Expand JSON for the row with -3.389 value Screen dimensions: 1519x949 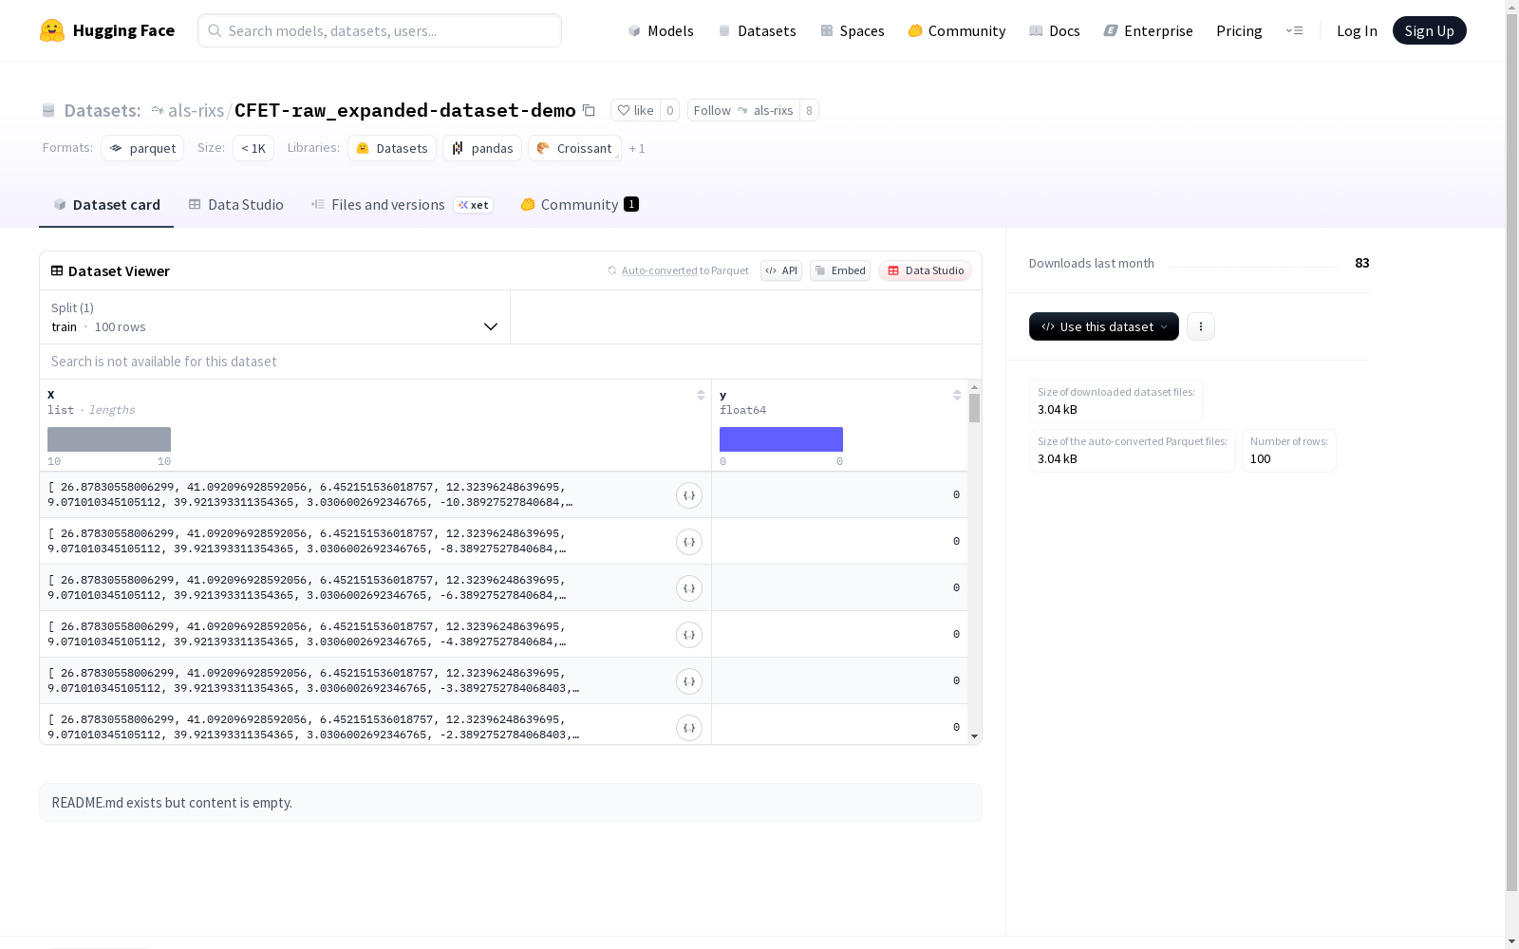coord(689,681)
